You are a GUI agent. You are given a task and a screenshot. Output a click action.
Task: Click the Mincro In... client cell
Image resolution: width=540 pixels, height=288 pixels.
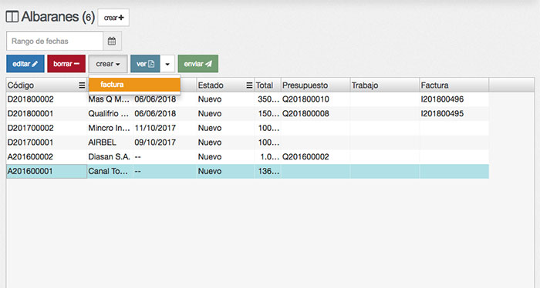click(x=110, y=128)
